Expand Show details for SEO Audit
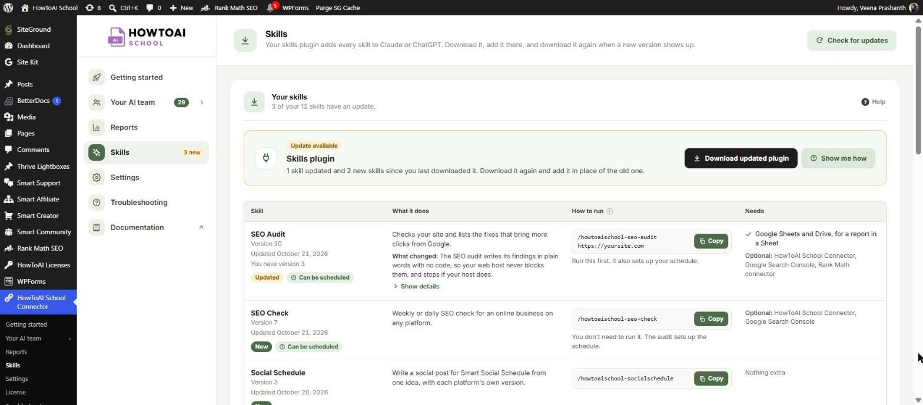This screenshot has height=405, width=923. tap(416, 287)
